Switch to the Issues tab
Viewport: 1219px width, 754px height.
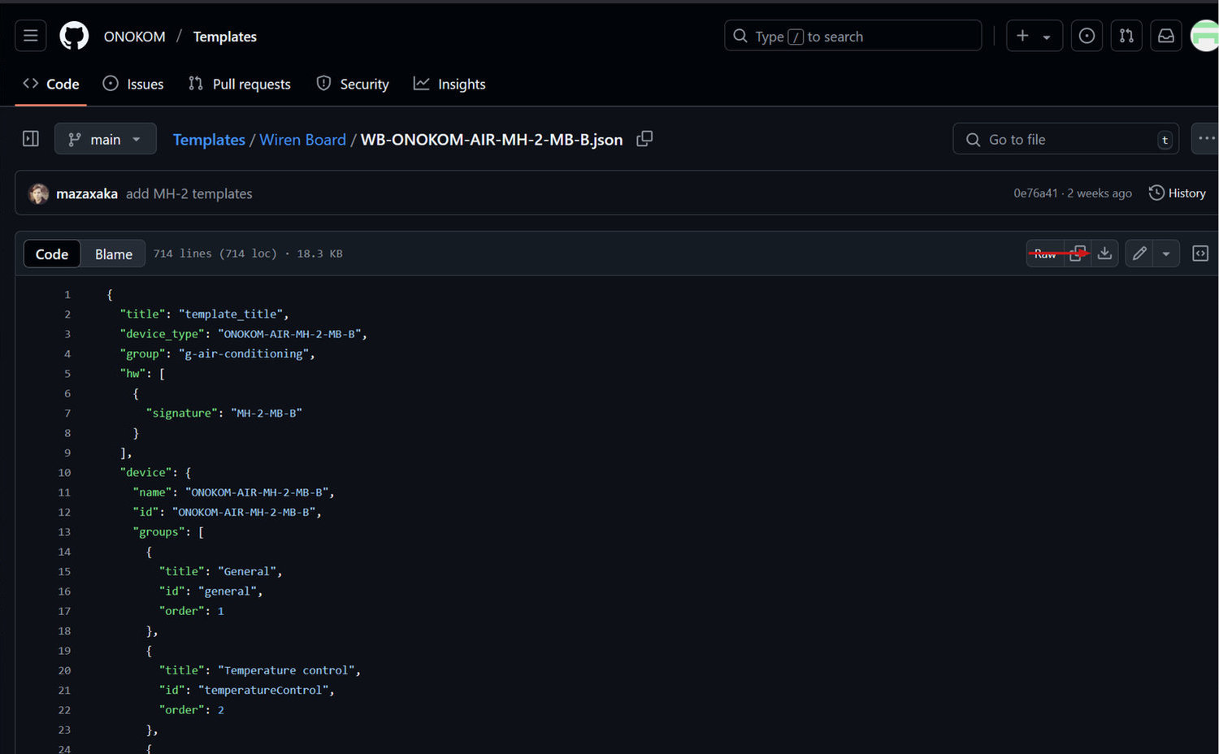coord(133,84)
